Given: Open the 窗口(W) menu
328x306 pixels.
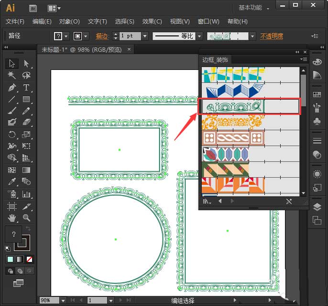Looking at the screenshot, I should (x=208, y=22).
